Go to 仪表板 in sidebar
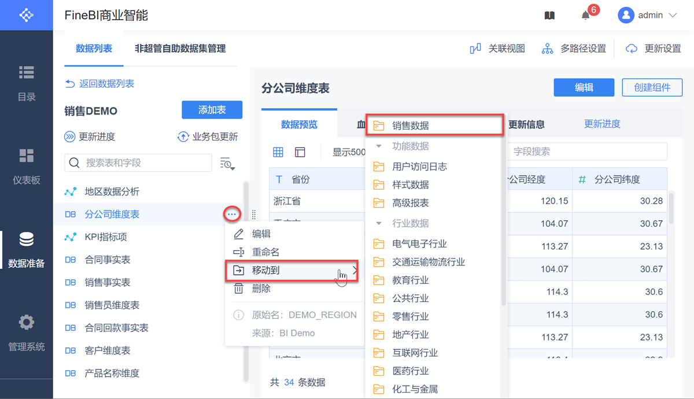This screenshot has height=399, width=694. click(26, 166)
